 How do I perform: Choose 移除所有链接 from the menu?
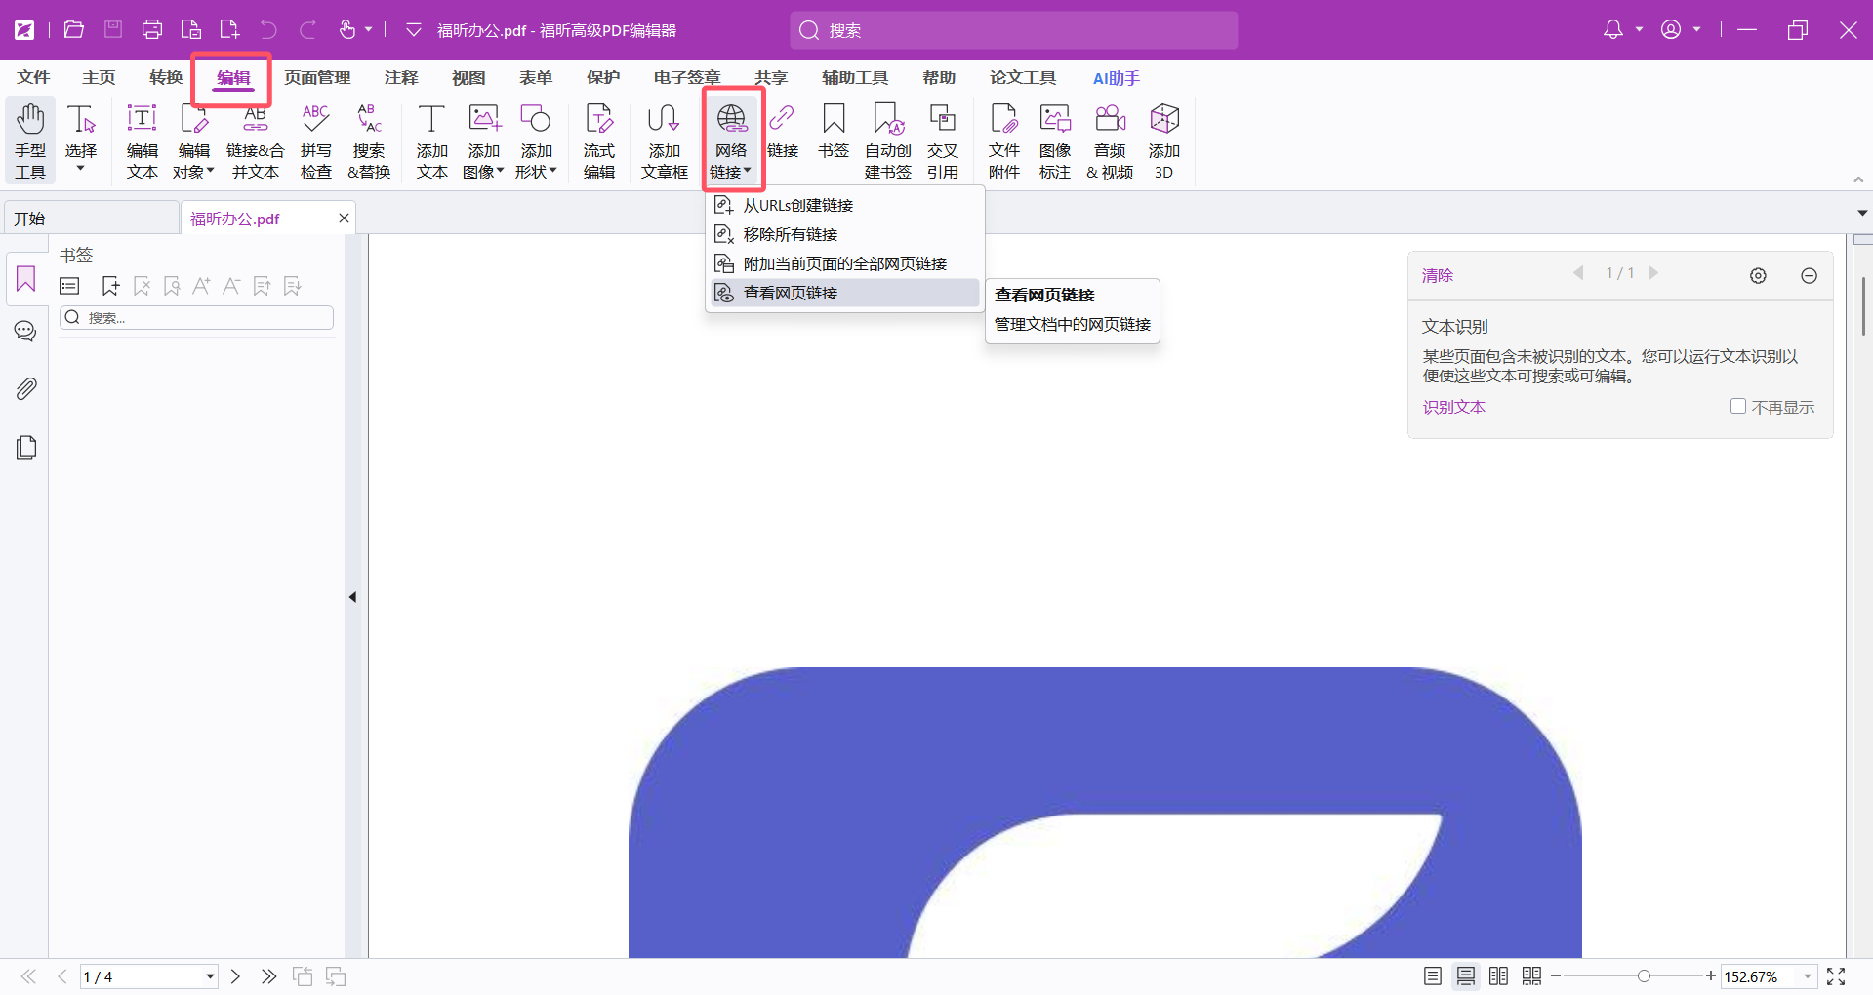(791, 235)
